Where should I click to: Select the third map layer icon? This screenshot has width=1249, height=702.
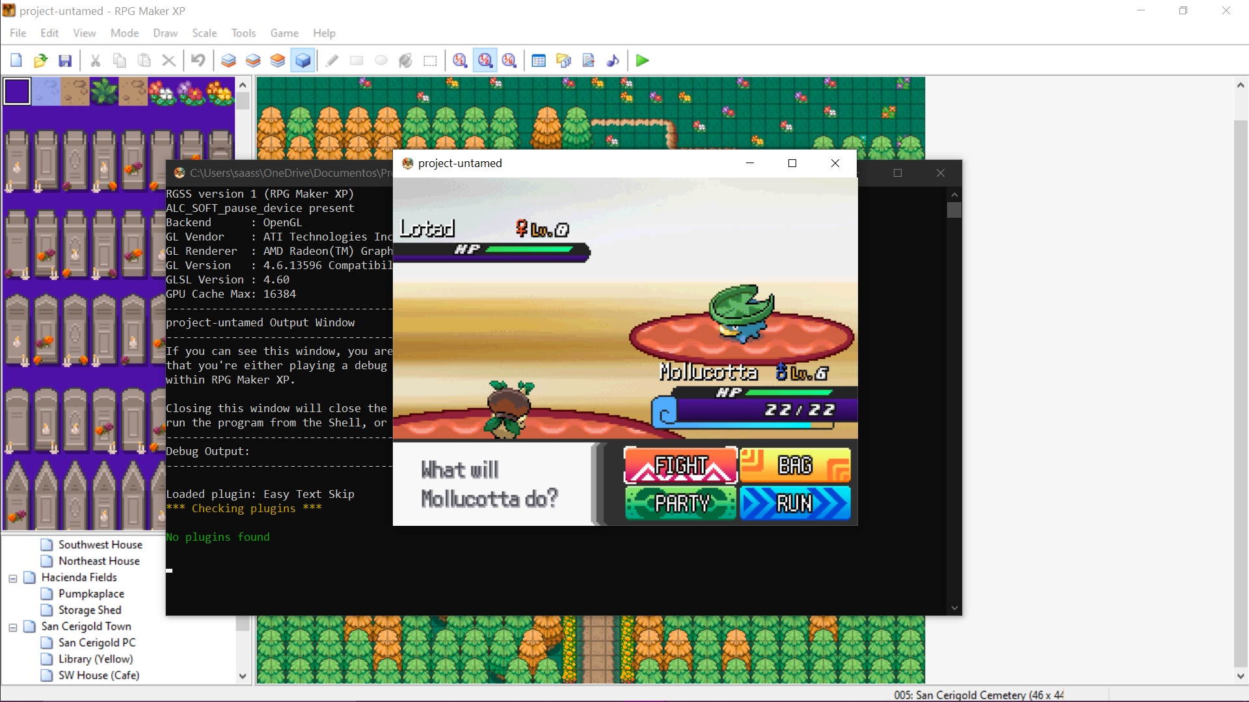(278, 60)
